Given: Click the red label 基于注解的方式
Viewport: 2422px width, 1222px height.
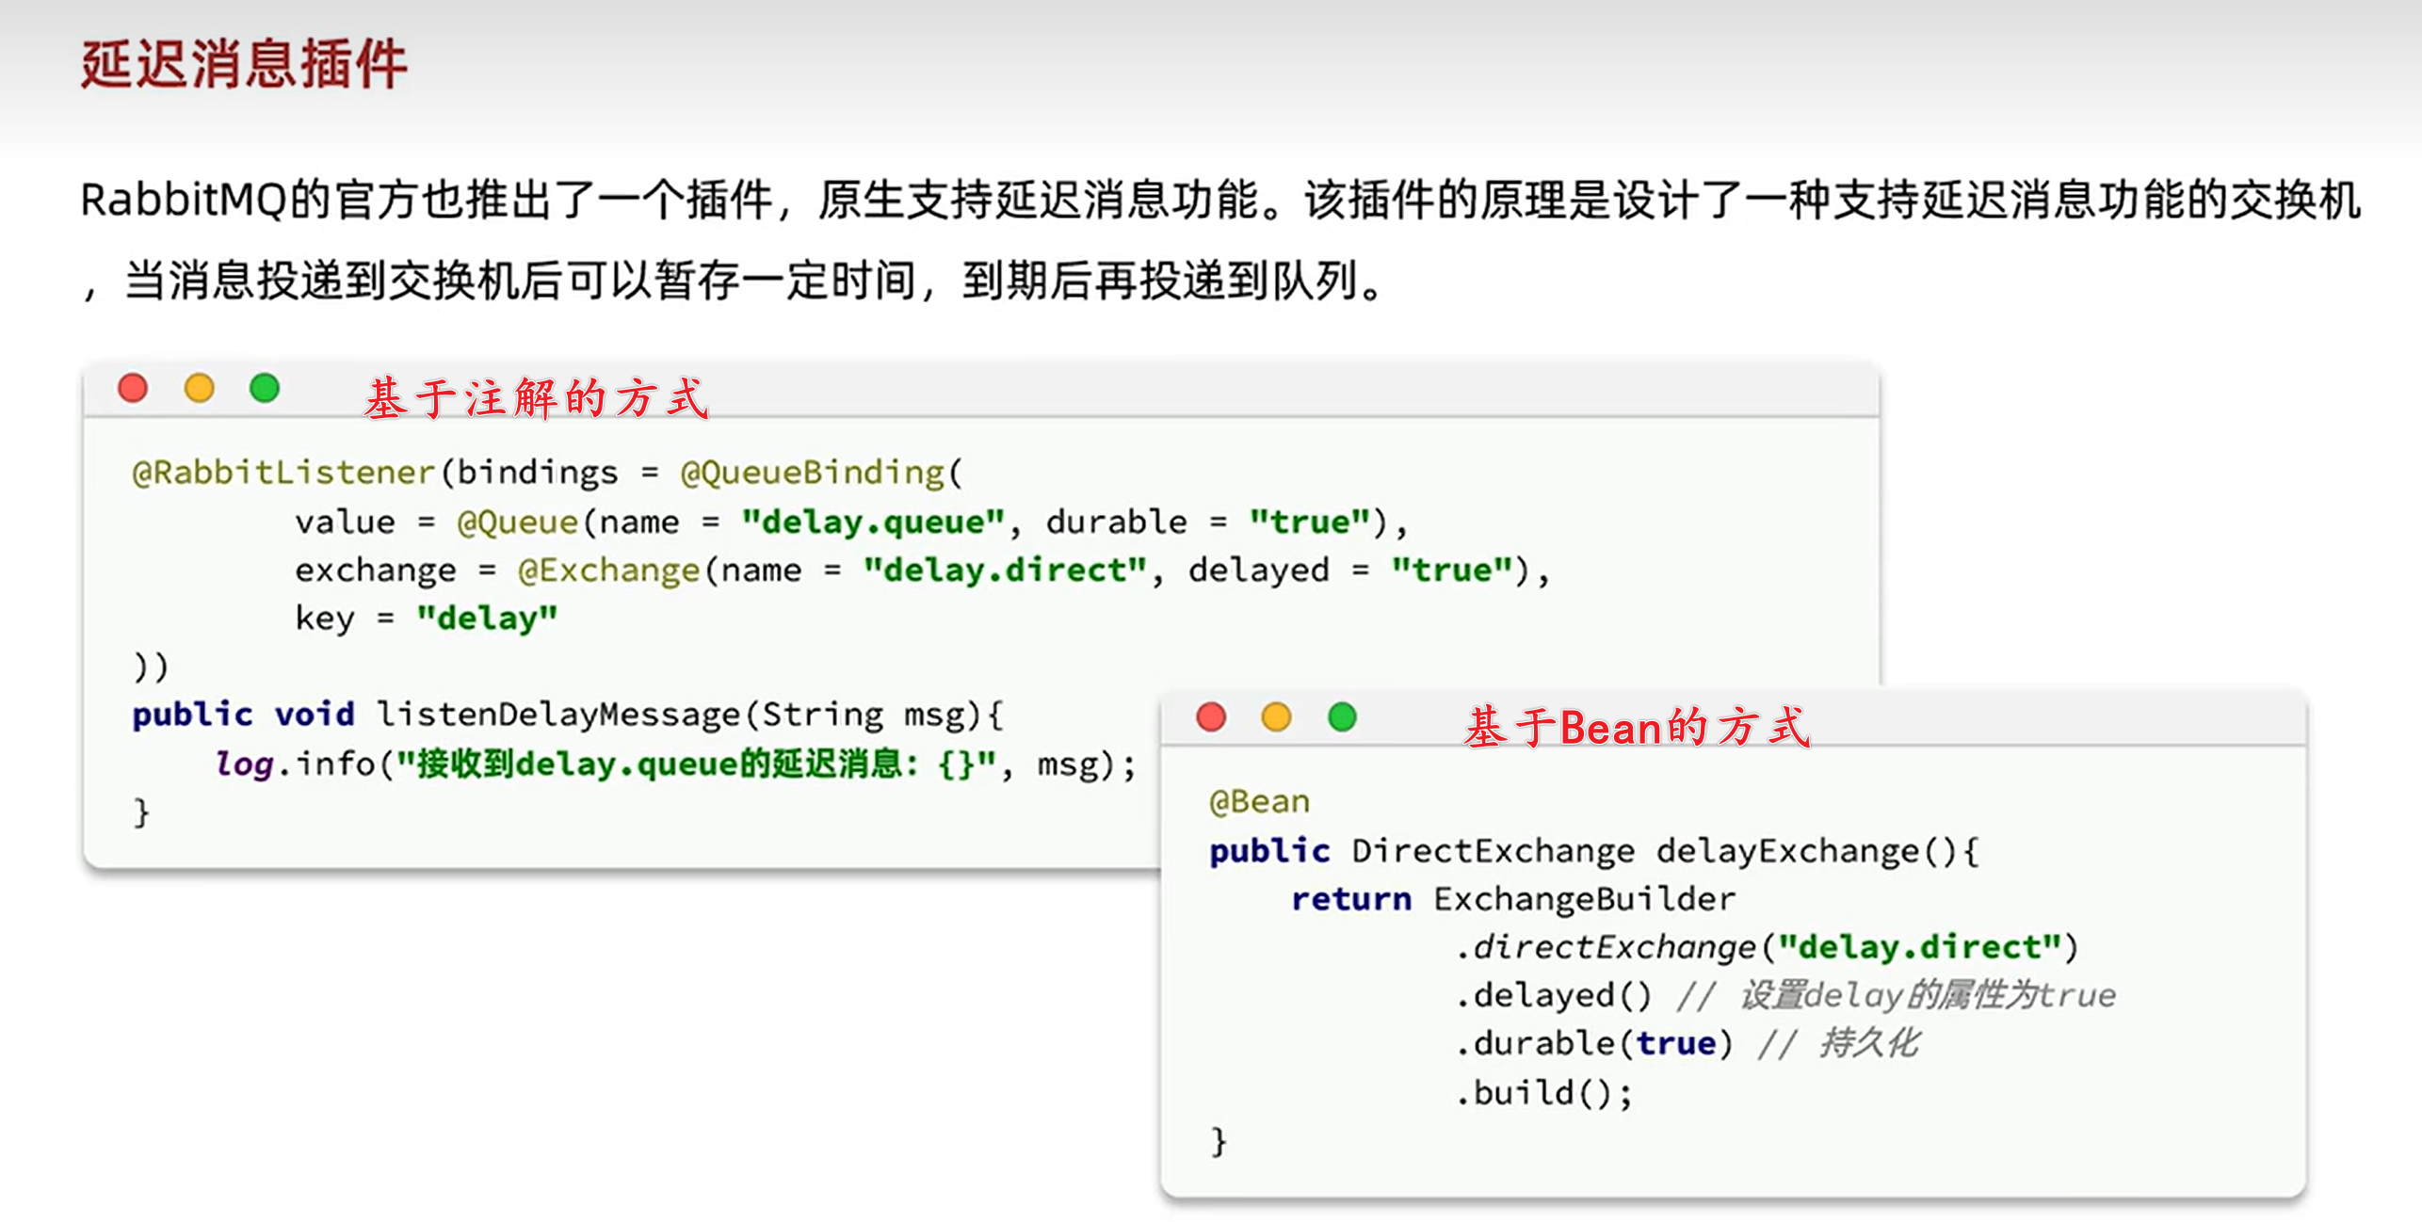Looking at the screenshot, I should point(537,397).
